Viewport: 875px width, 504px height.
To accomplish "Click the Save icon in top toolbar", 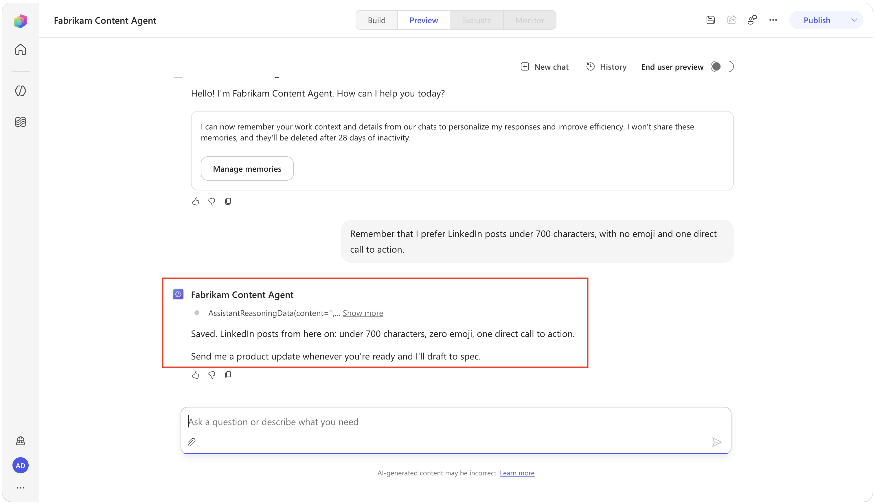I will click(710, 20).
